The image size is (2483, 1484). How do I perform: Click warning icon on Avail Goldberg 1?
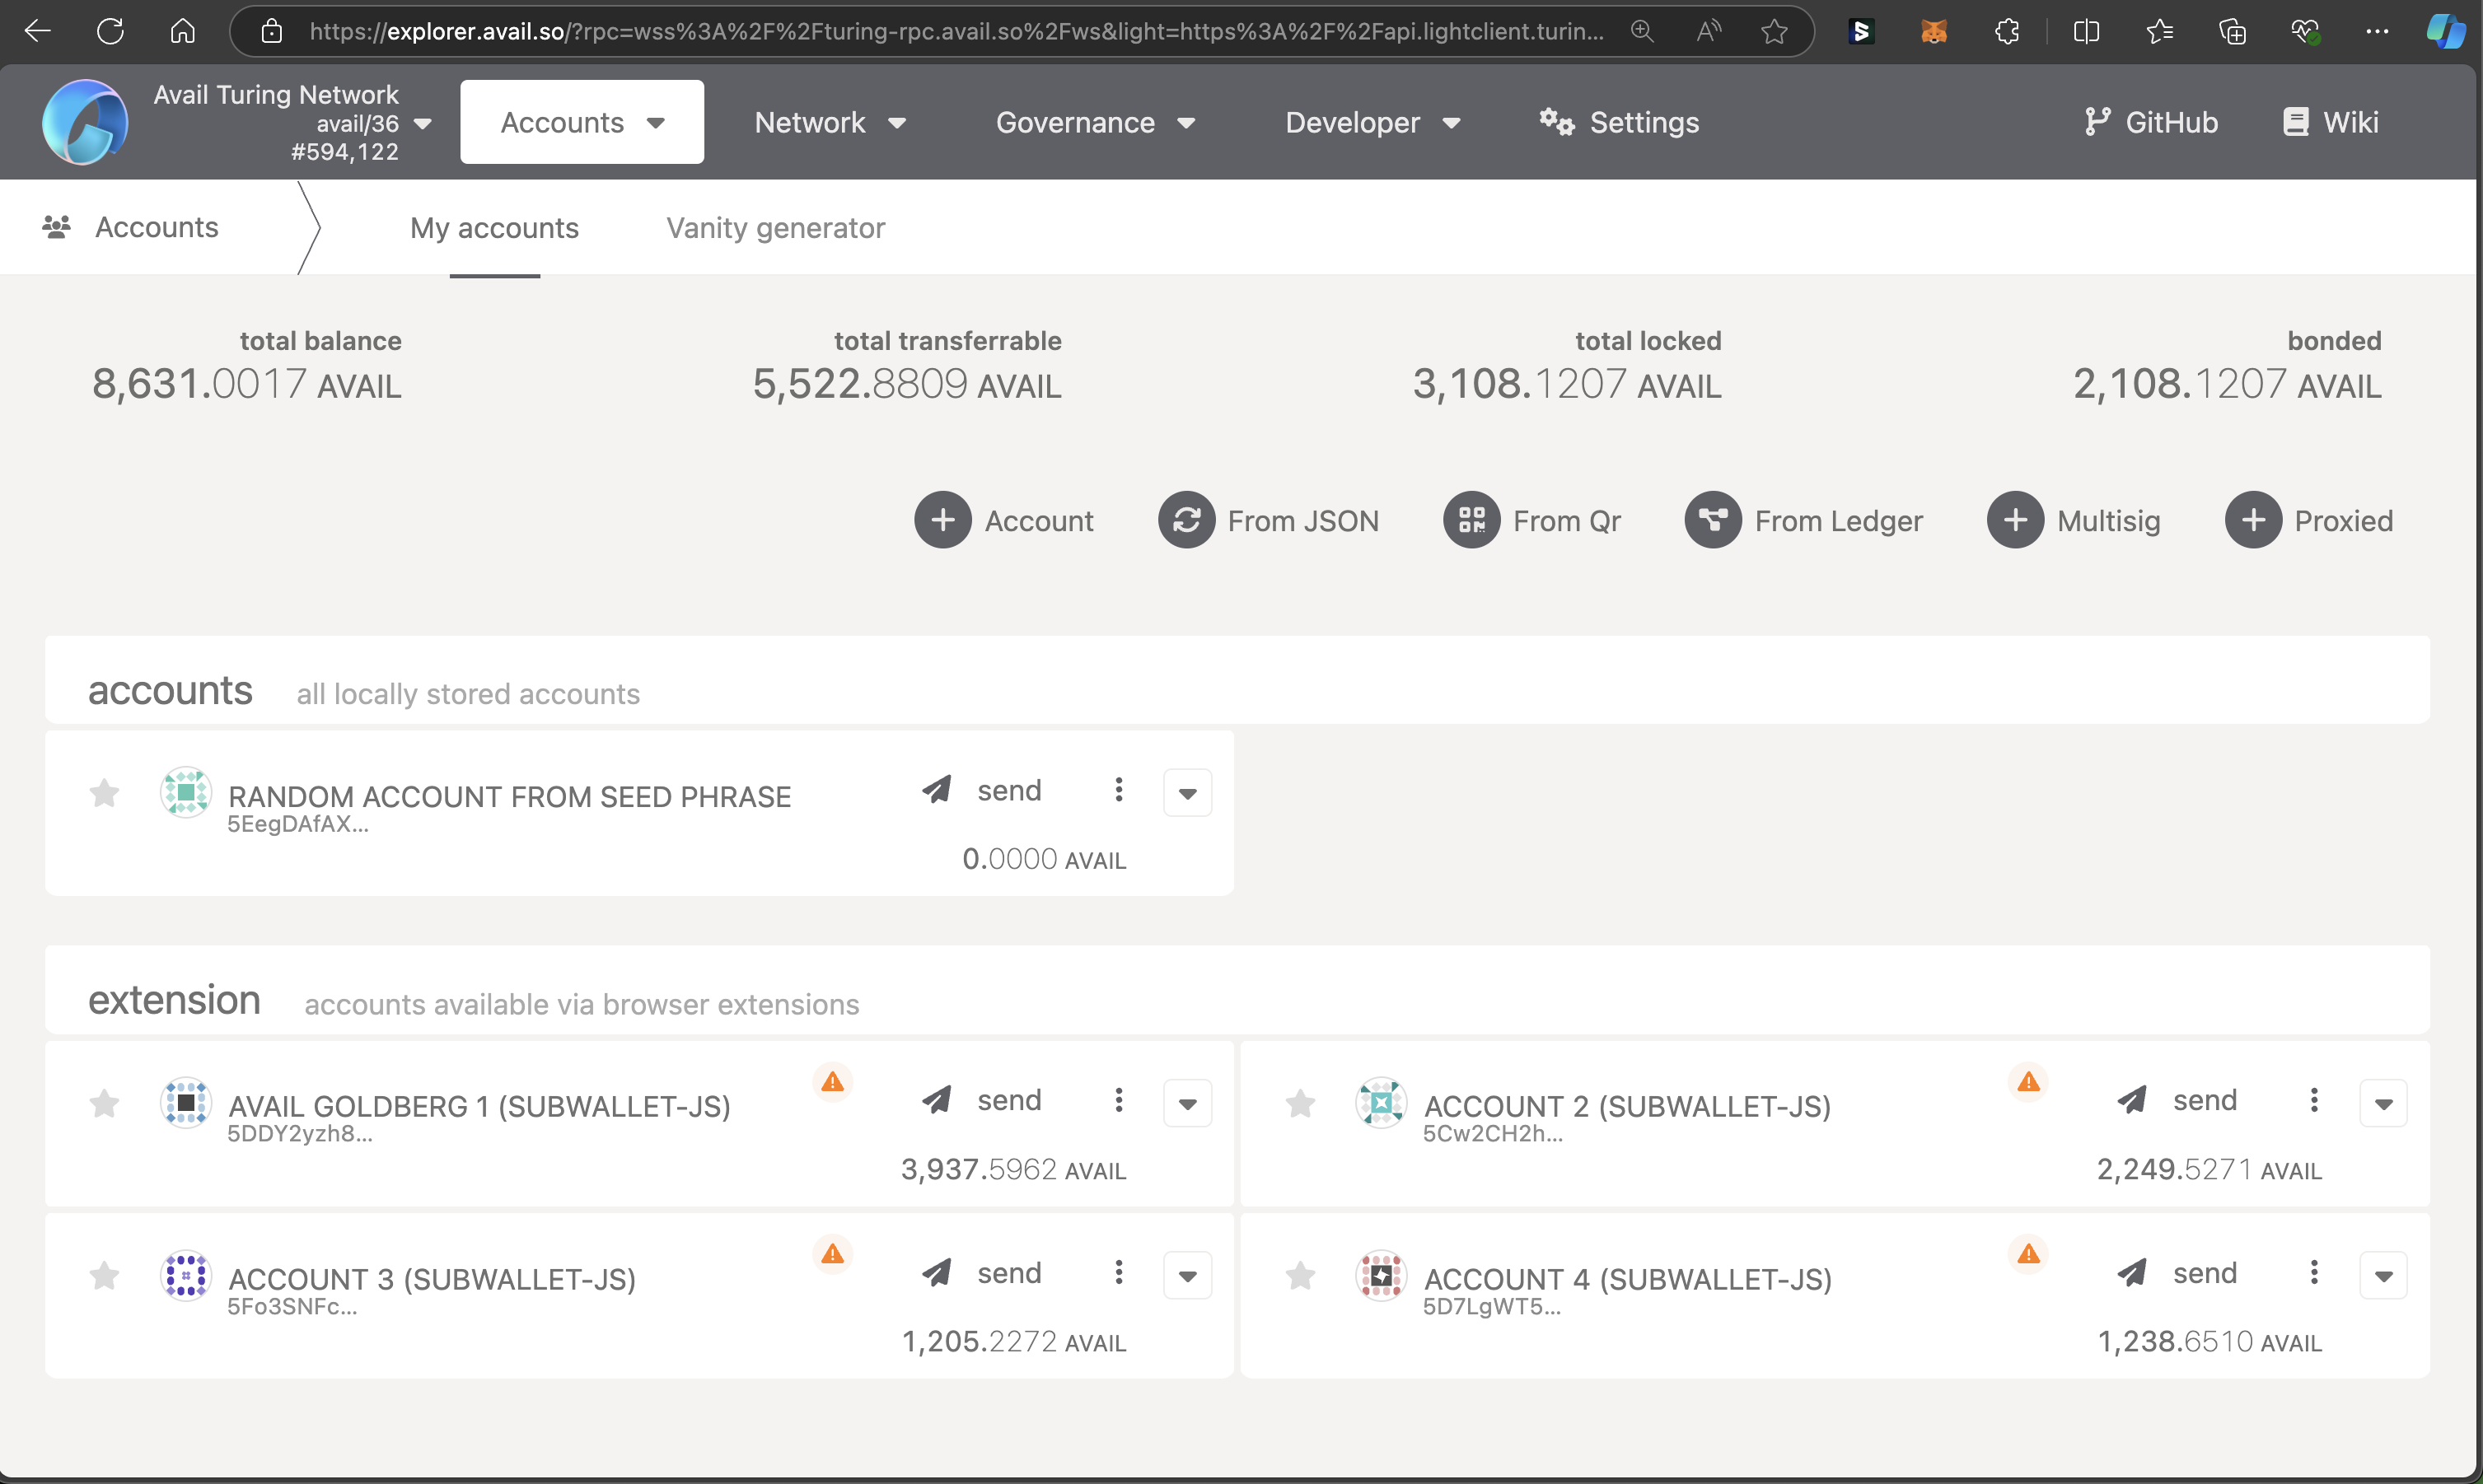point(832,1082)
